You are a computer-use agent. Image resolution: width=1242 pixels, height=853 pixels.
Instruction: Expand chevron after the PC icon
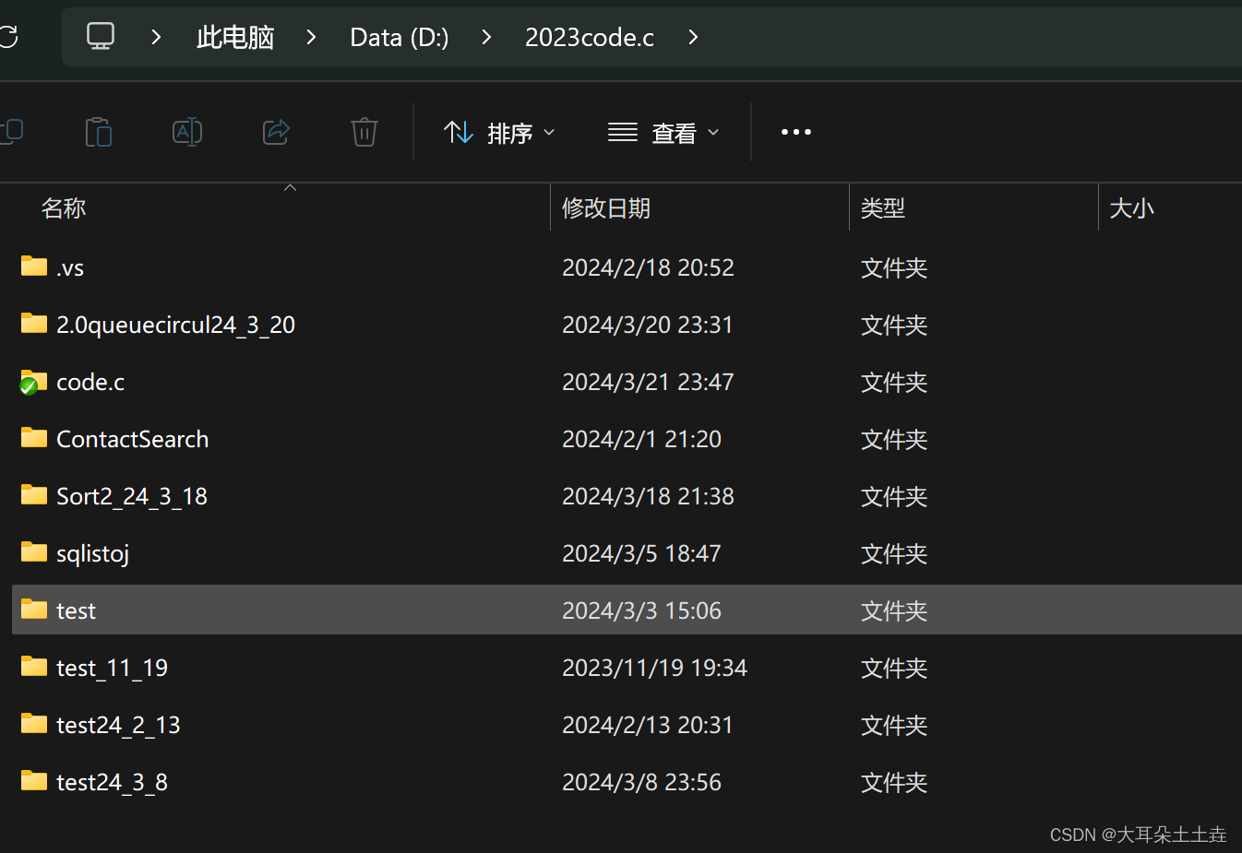coord(156,37)
